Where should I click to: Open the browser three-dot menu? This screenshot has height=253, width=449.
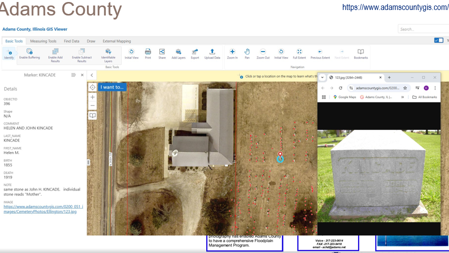(x=435, y=88)
